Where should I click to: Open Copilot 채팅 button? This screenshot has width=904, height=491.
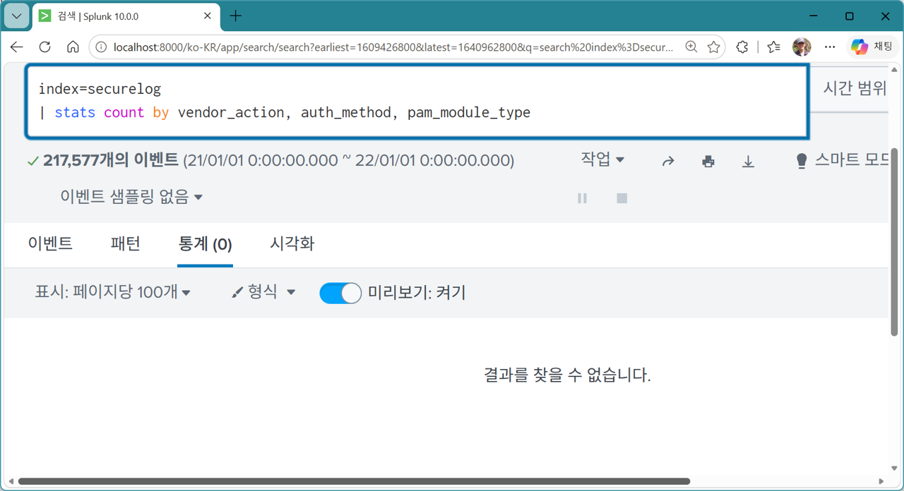(x=873, y=47)
